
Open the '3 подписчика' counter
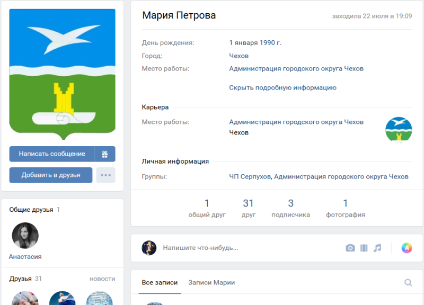point(290,208)
